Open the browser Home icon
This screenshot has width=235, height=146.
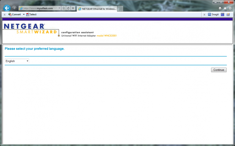coord(220,8)
